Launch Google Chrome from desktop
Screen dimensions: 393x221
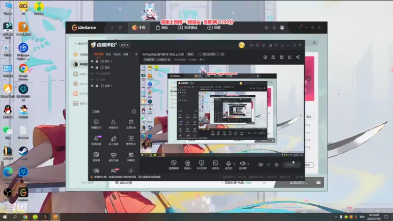tap(23, 72)
